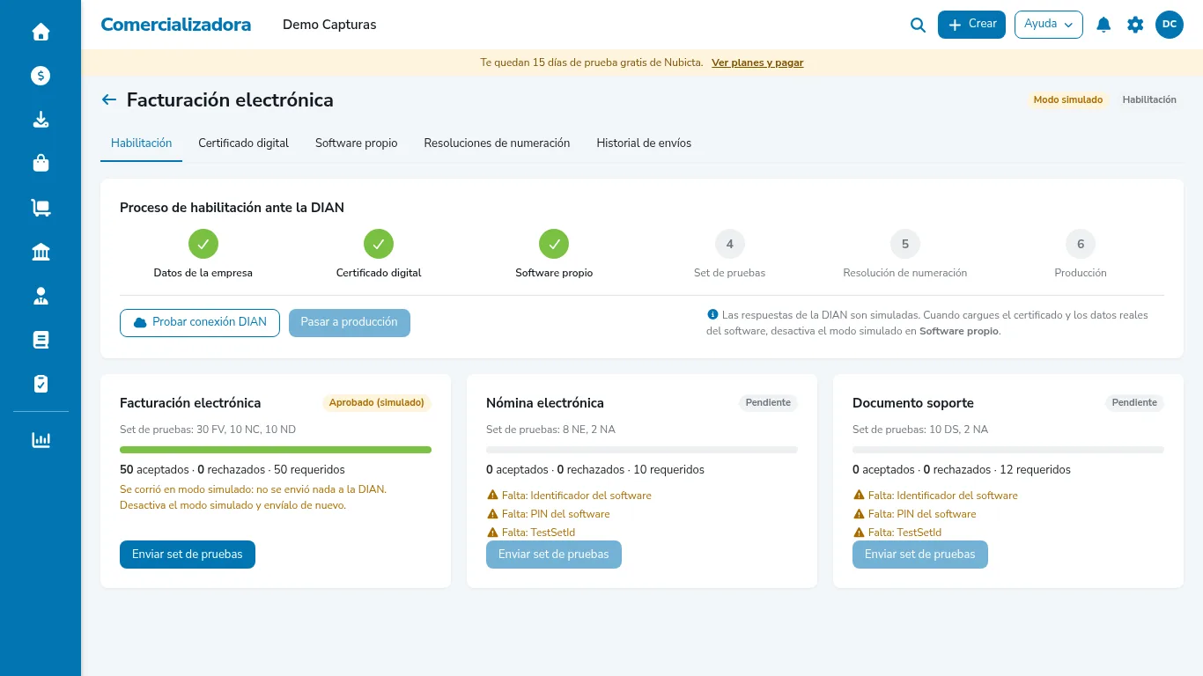1203x676 pixels.
Task: Click the info icon beside DIAN note
Action: point(712,314)
